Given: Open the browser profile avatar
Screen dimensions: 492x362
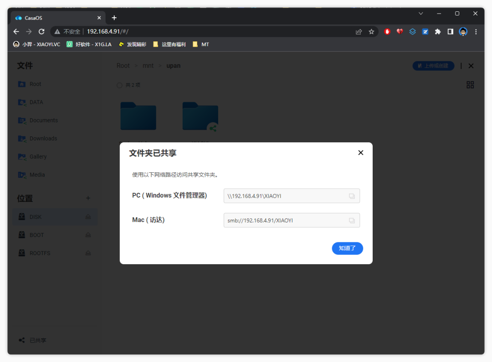Looking at the screenshot, I should click(463, 32).
